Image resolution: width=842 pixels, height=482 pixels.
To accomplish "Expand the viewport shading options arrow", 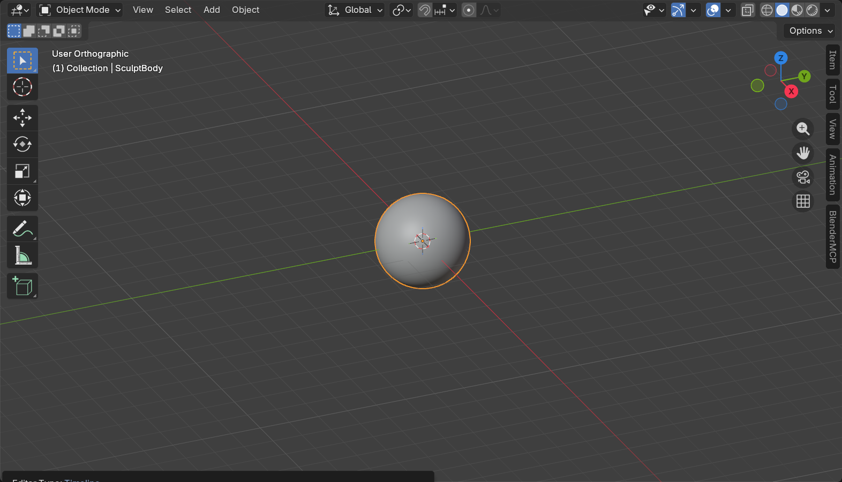I will click(828, 10).
